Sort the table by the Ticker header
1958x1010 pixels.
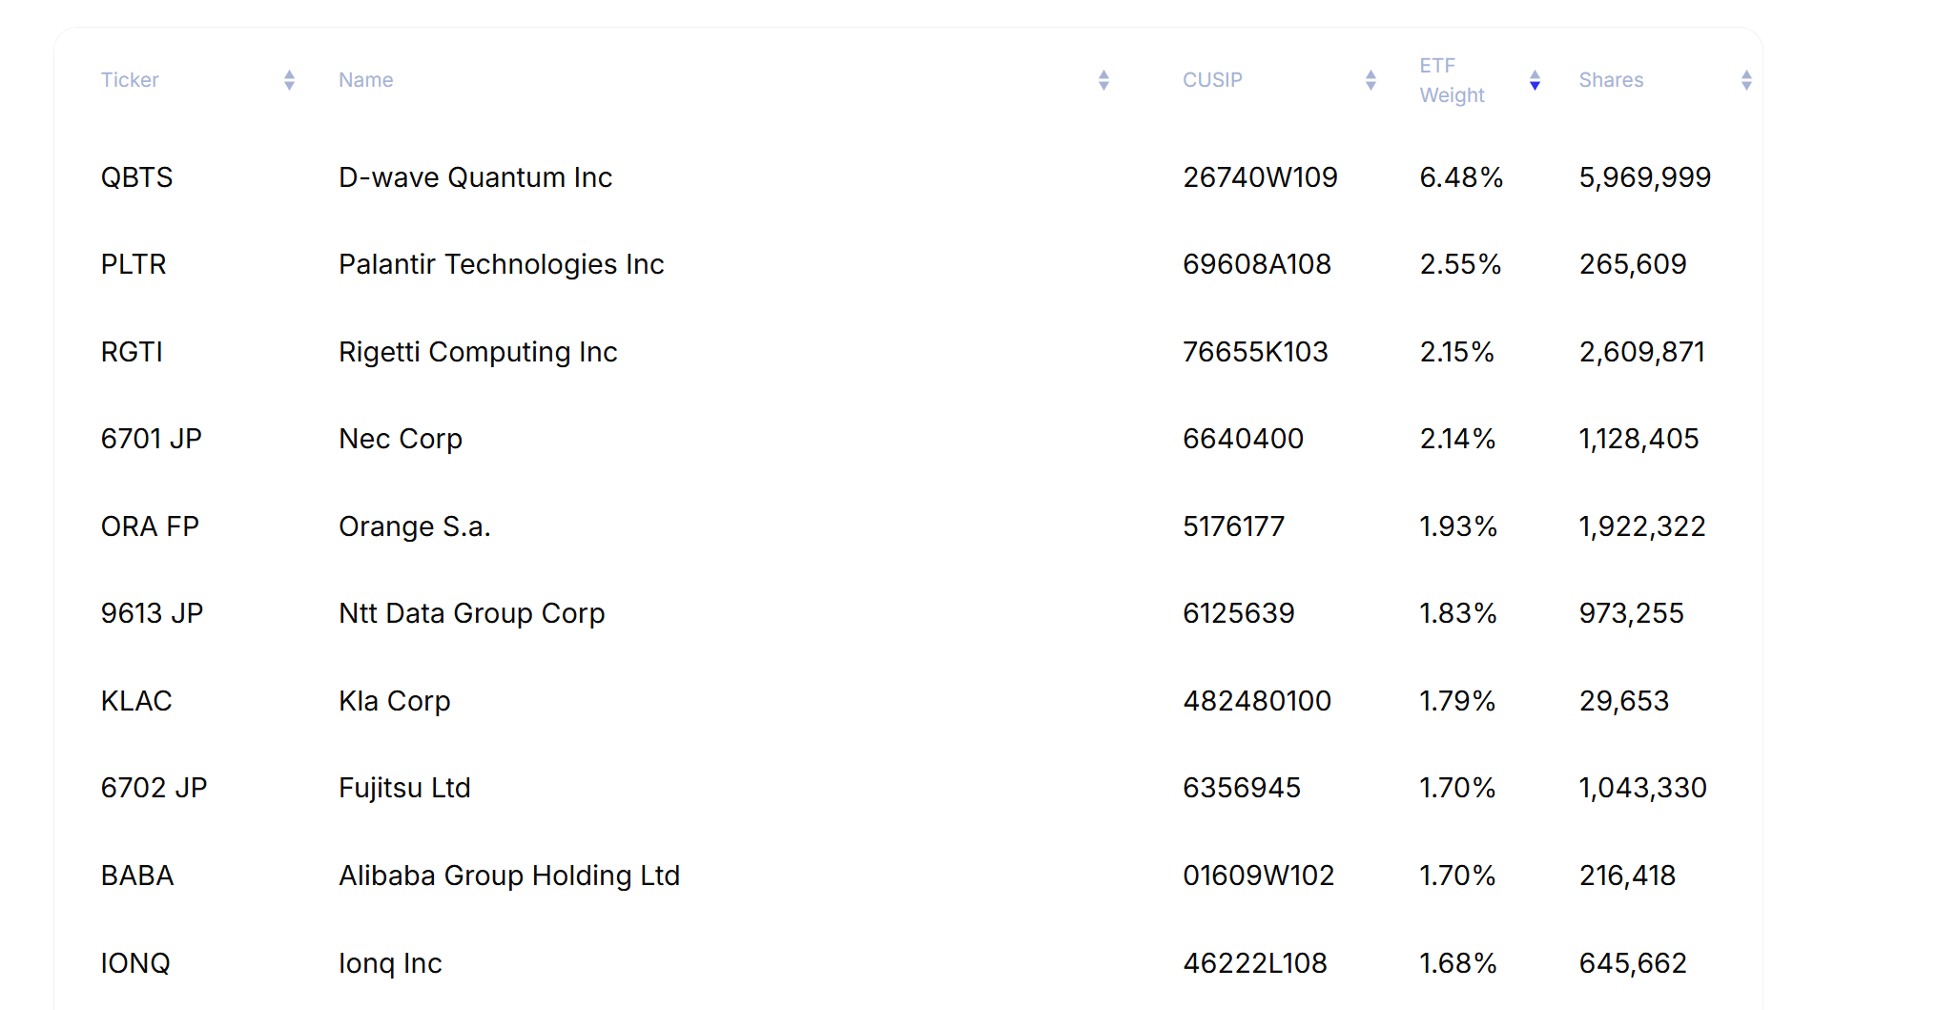click(x=130, y=80)
